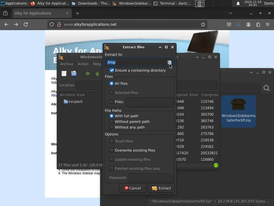274x206 pixels.
Task: Click the notification bell icon
Action: (x=238, y=3)
